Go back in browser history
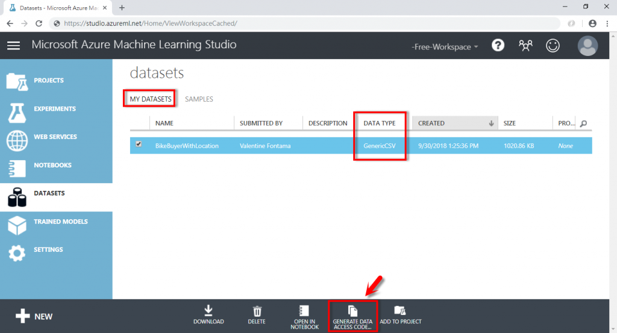Viewport: 617px width, 333px height. click(10, 23)
